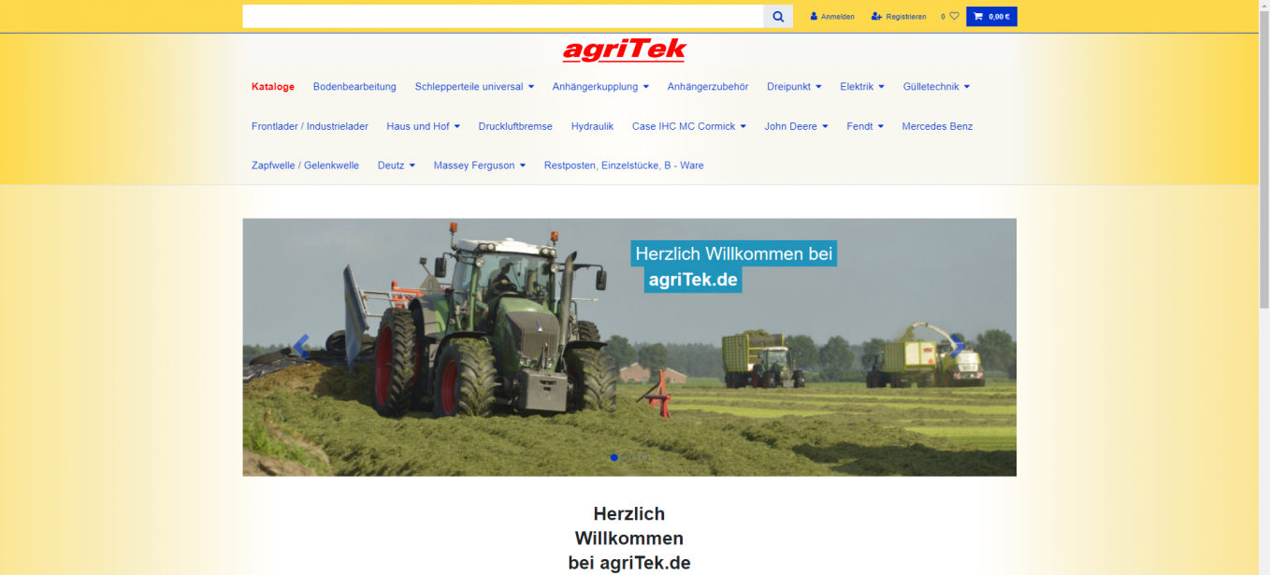Open the wishlist heart icon
Image resolution: width=1270 pixels, height=575 pixels.
(x=954, y=16)
